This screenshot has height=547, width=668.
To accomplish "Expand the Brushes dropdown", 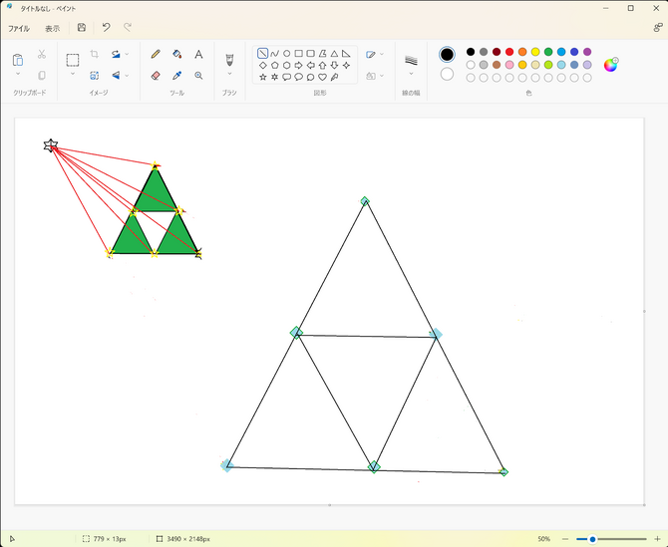I will [229, 73].
